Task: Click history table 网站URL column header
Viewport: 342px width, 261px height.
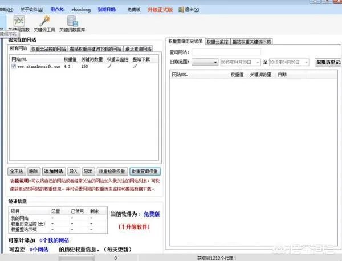Action: click(180, 75)
